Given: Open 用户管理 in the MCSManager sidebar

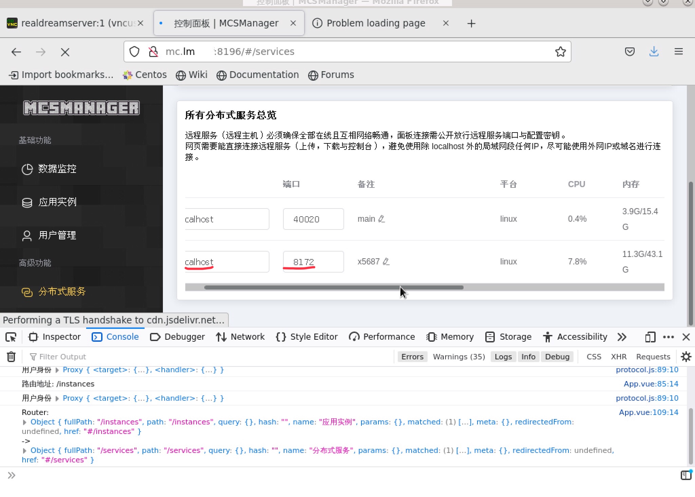Looking at the screenshot, I should 57,235.
